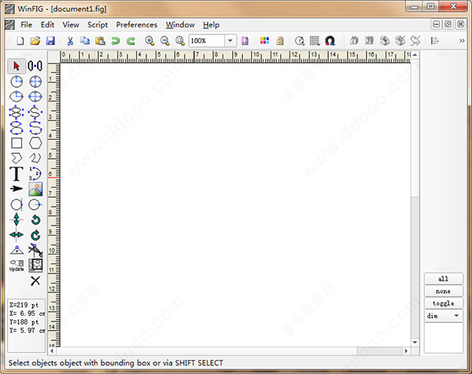This screenshot has height=374, width=472.
Task: Flip horizontally with the left-right arrows
Action: [17, 235]
